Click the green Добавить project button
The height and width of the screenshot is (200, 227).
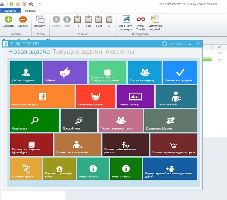point(8,21)
